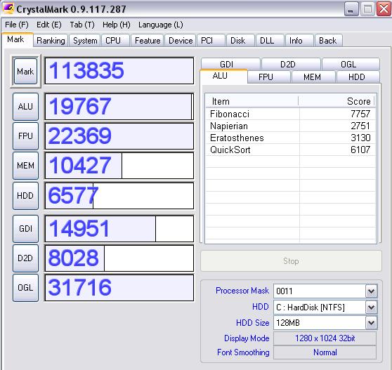Run the HDD benchmark button
Viewport: 392px width, 370px height.
point(25,196)
